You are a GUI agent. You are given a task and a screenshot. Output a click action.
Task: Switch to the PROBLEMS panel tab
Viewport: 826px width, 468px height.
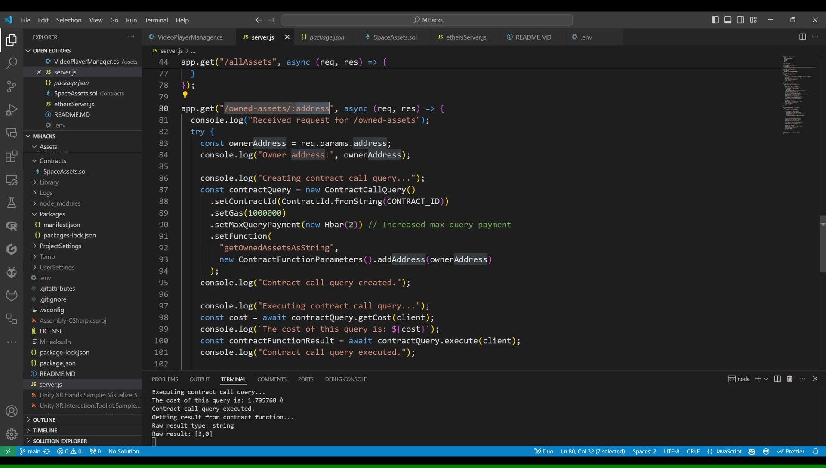pyautogui.click(x=165, y=379)
